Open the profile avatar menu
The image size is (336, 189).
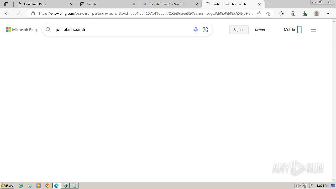pos(317,13)
